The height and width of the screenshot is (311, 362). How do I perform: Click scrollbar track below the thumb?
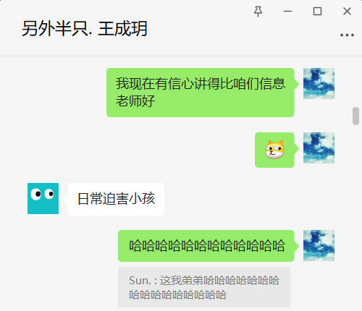[355, 217]
